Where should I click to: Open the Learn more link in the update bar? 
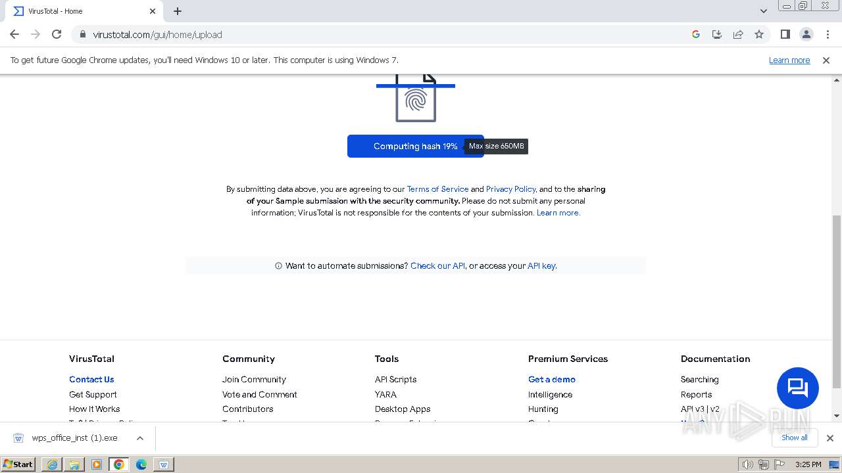[789, 60]
